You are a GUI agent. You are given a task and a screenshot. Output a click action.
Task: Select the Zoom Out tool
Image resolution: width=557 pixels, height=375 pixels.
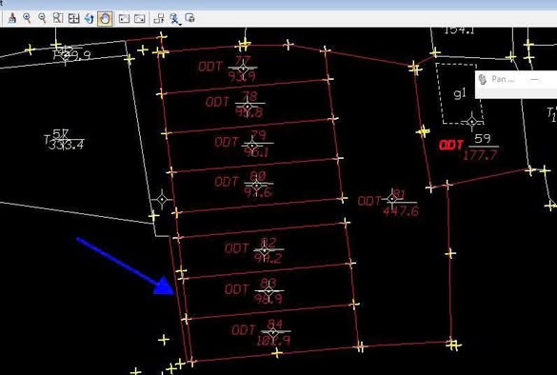42,18
